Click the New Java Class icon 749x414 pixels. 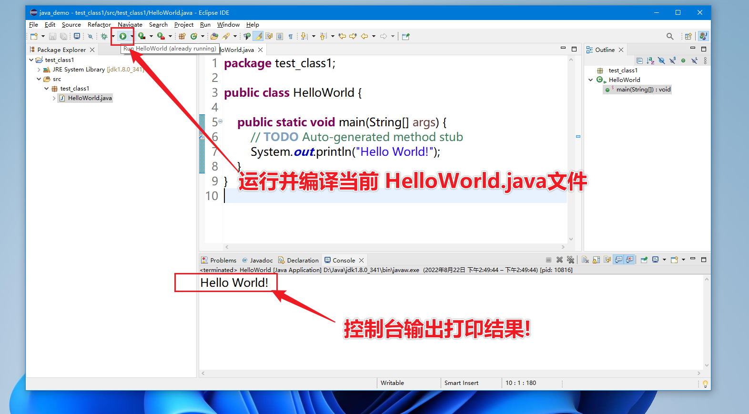pos(194,36)
